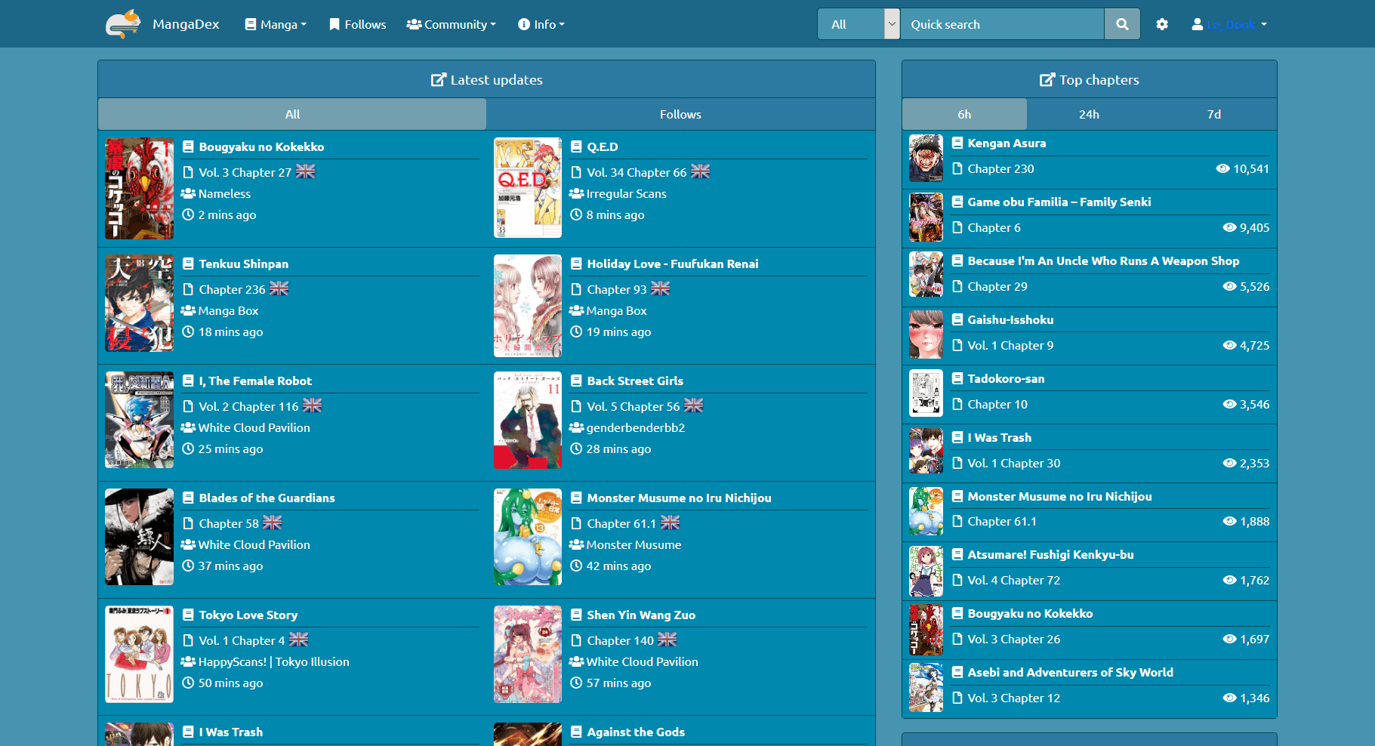The width and height of the screenshot is (1375, 746).
Task: Click the magnifying glass search icon
Action: tap(1122, 23)
